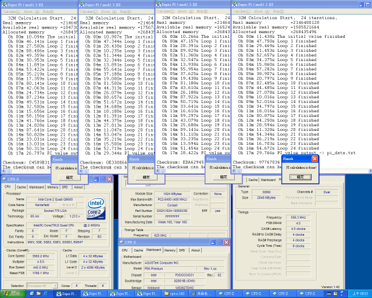Click Core Speed value '3560.2 MHz'
The height and width of the screenshot is (298, 372).
tap(41, 256)
